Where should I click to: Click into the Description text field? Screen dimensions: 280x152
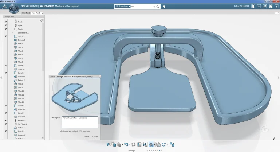(x=80, y=122)
